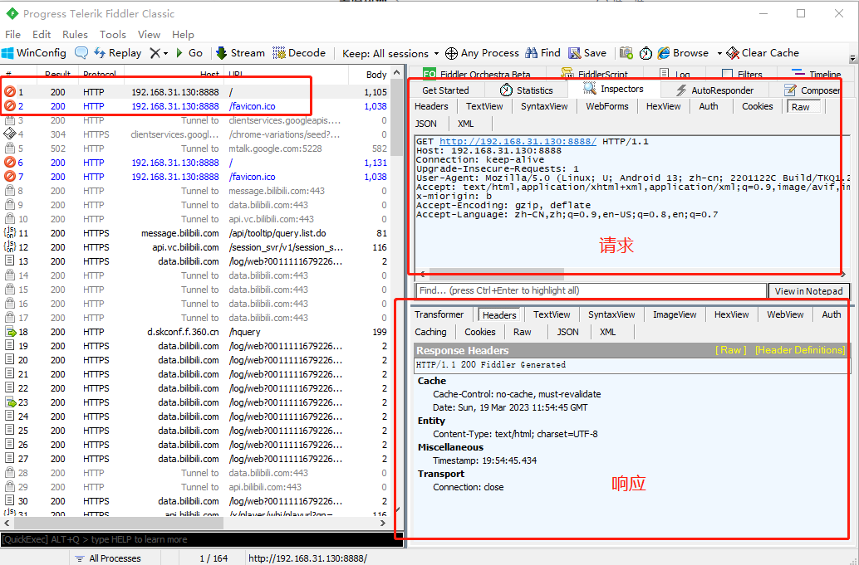Viewport: 859px width, 565px height.
Task: Toggle Stream mode in toolbar
Action: 240,53
